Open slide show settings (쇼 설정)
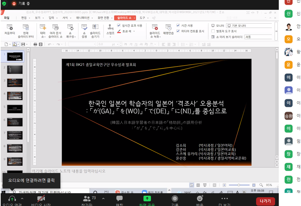The height and width of the screenshot is (206, 301). [x=85, y=29]
